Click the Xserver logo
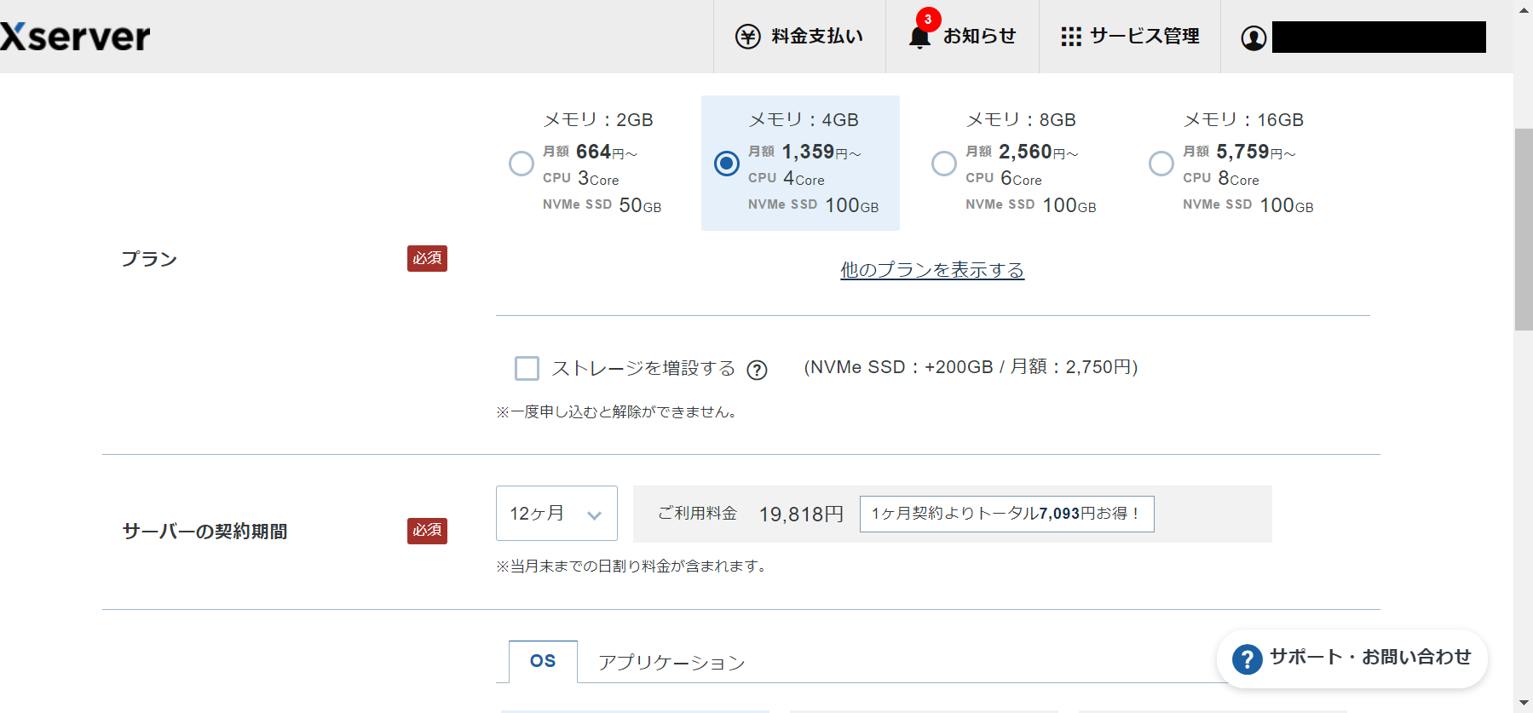The image size is (1533, 713). (x=75, y=37)
